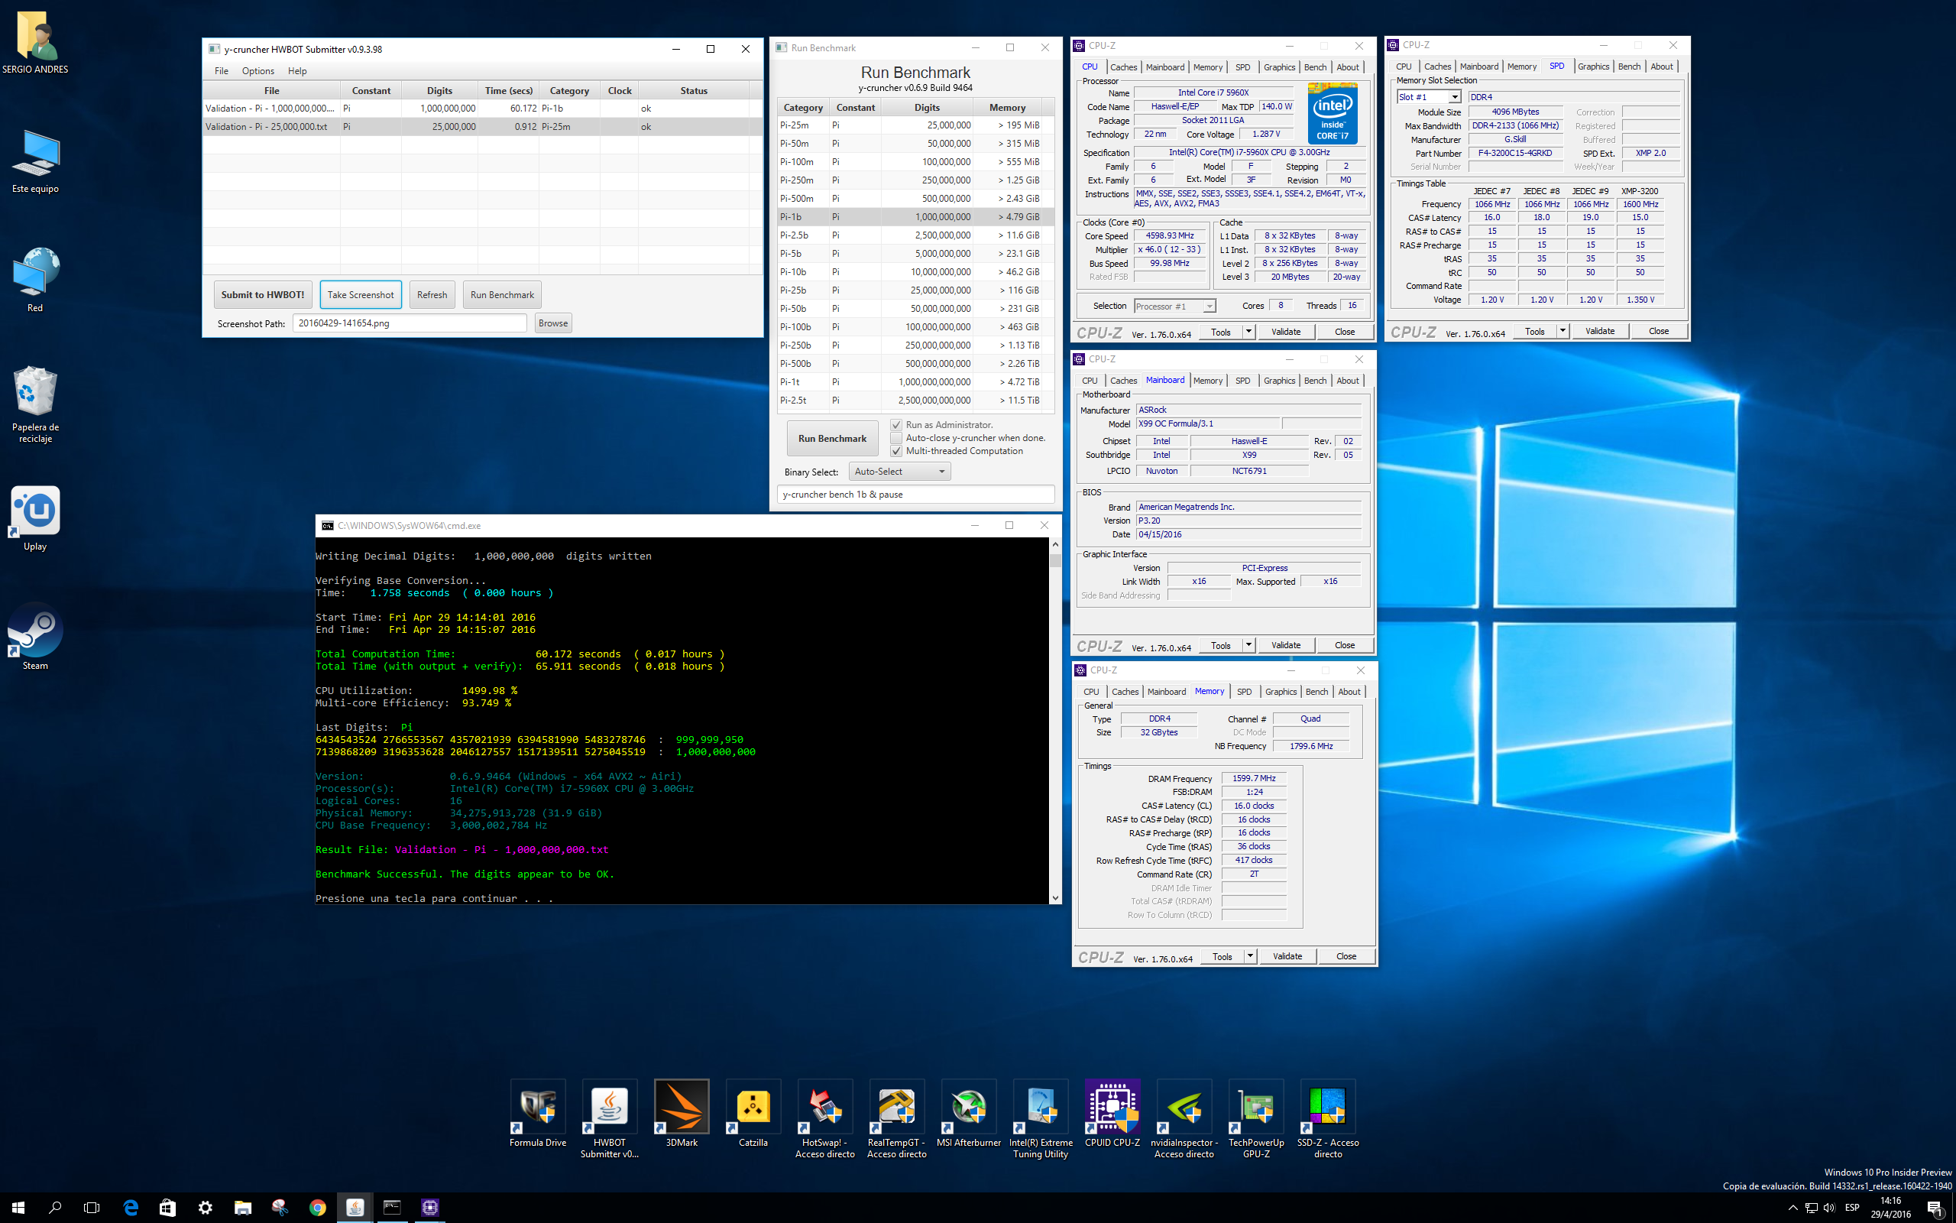The height and width of the screenshot is (1223, 1956).
Task: Expand Tools arrow in CPU-Z Mainboard window
Action: [1248, 644]
